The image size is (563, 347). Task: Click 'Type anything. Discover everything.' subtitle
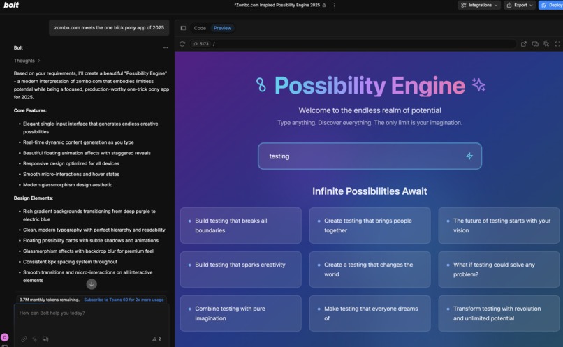coord(370,123)
